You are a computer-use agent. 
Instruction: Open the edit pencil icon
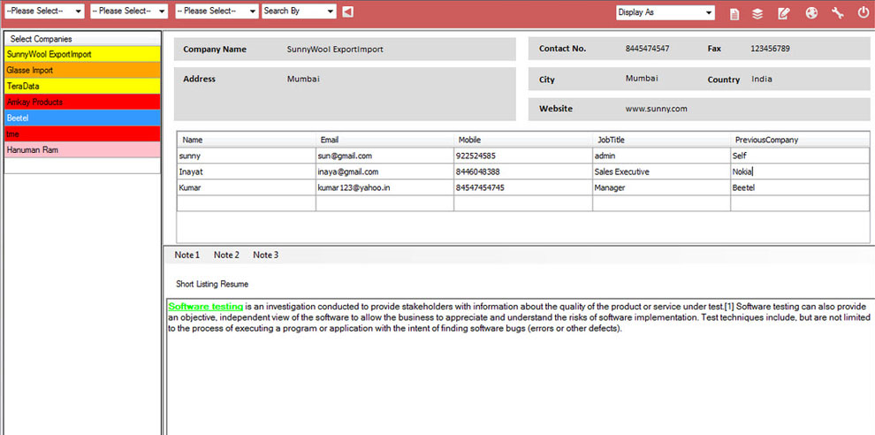click(x=784, y=13)
